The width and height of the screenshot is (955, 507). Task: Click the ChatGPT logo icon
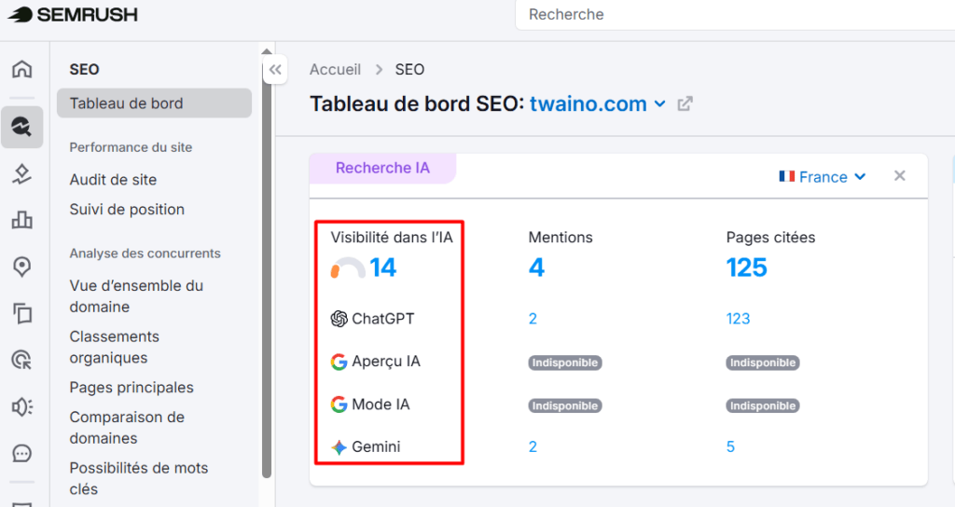(x=339, y=319)
